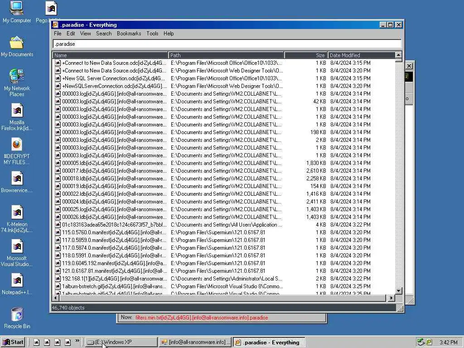Select 115.0.5760.0.manifest file row

click(224, 232)
